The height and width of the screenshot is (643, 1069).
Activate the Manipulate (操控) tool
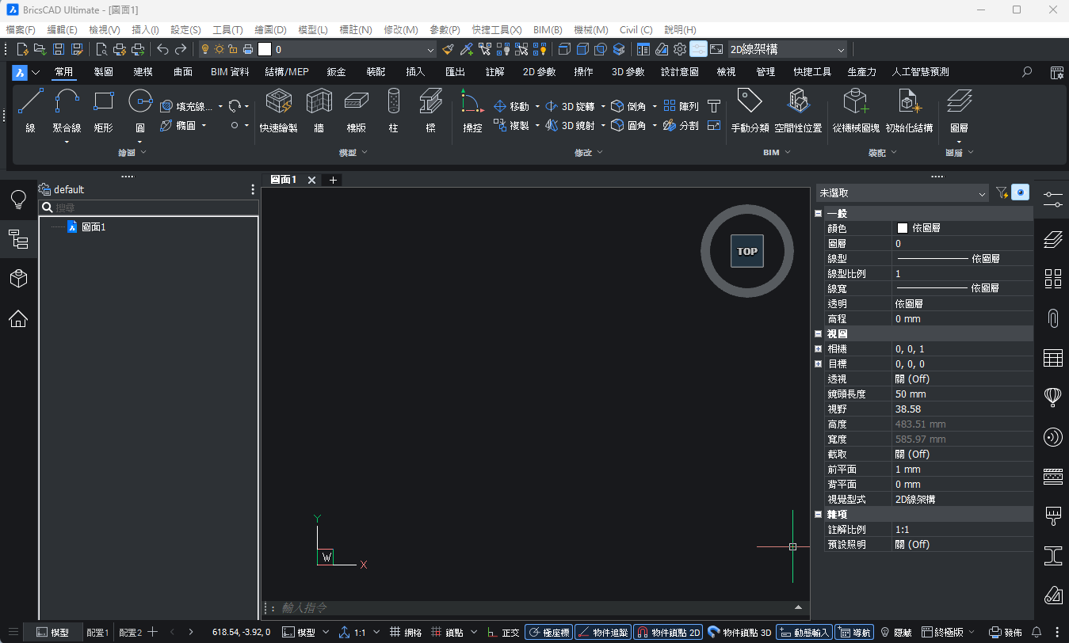click(x=472, y=111)
